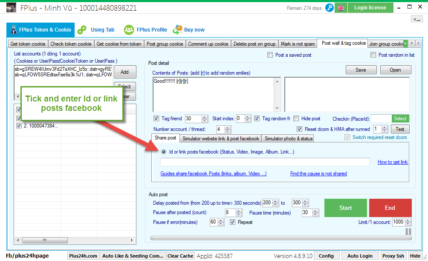Open Comment up cookie tab

[208, 43]
